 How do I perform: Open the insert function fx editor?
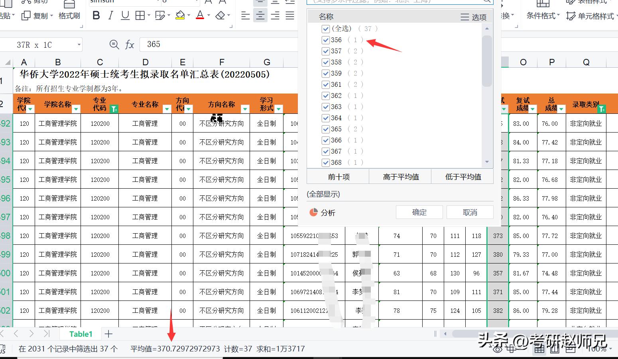click(x=130, y=45)
